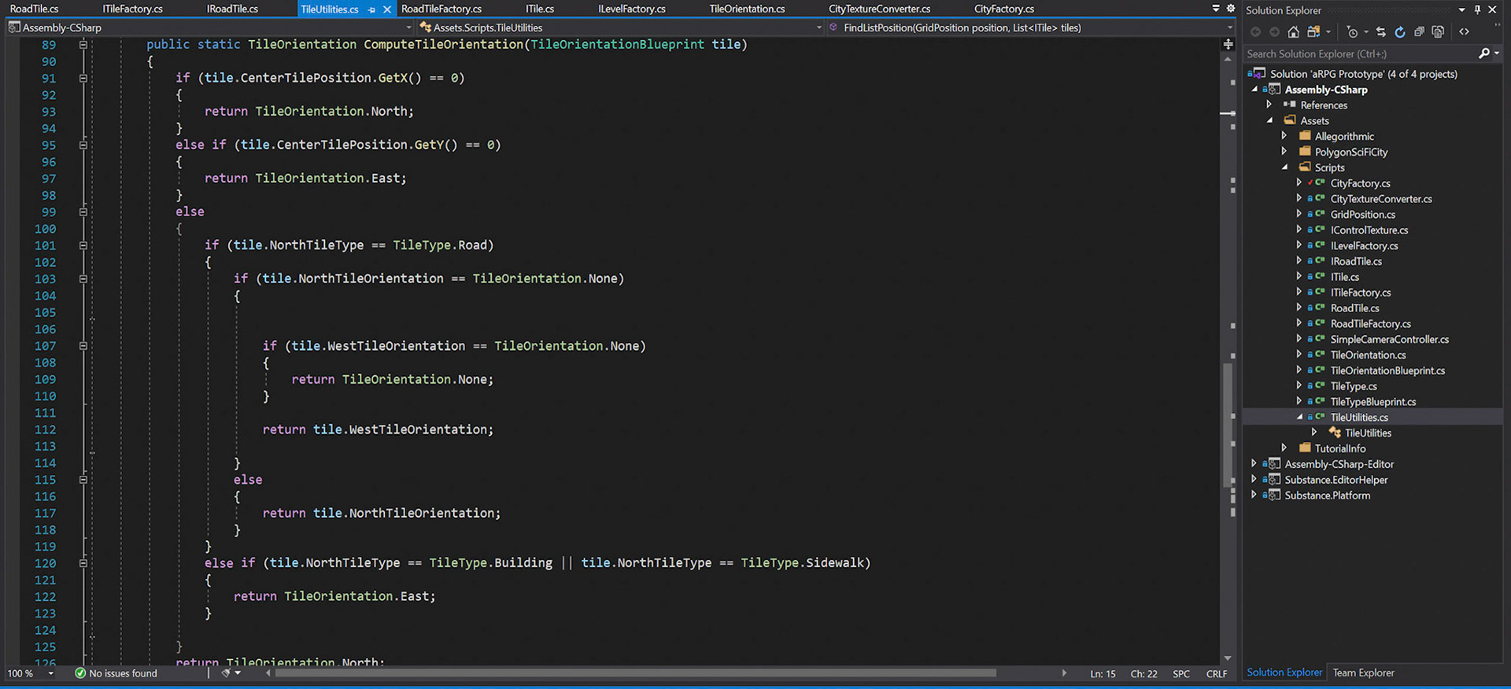
Task: Switch to CityFactory.cs tab
Action: [1004, 9]
